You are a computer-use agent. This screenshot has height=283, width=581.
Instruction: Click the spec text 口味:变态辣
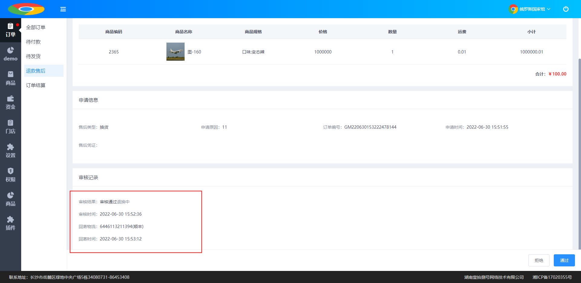click(x=253, y=52)
